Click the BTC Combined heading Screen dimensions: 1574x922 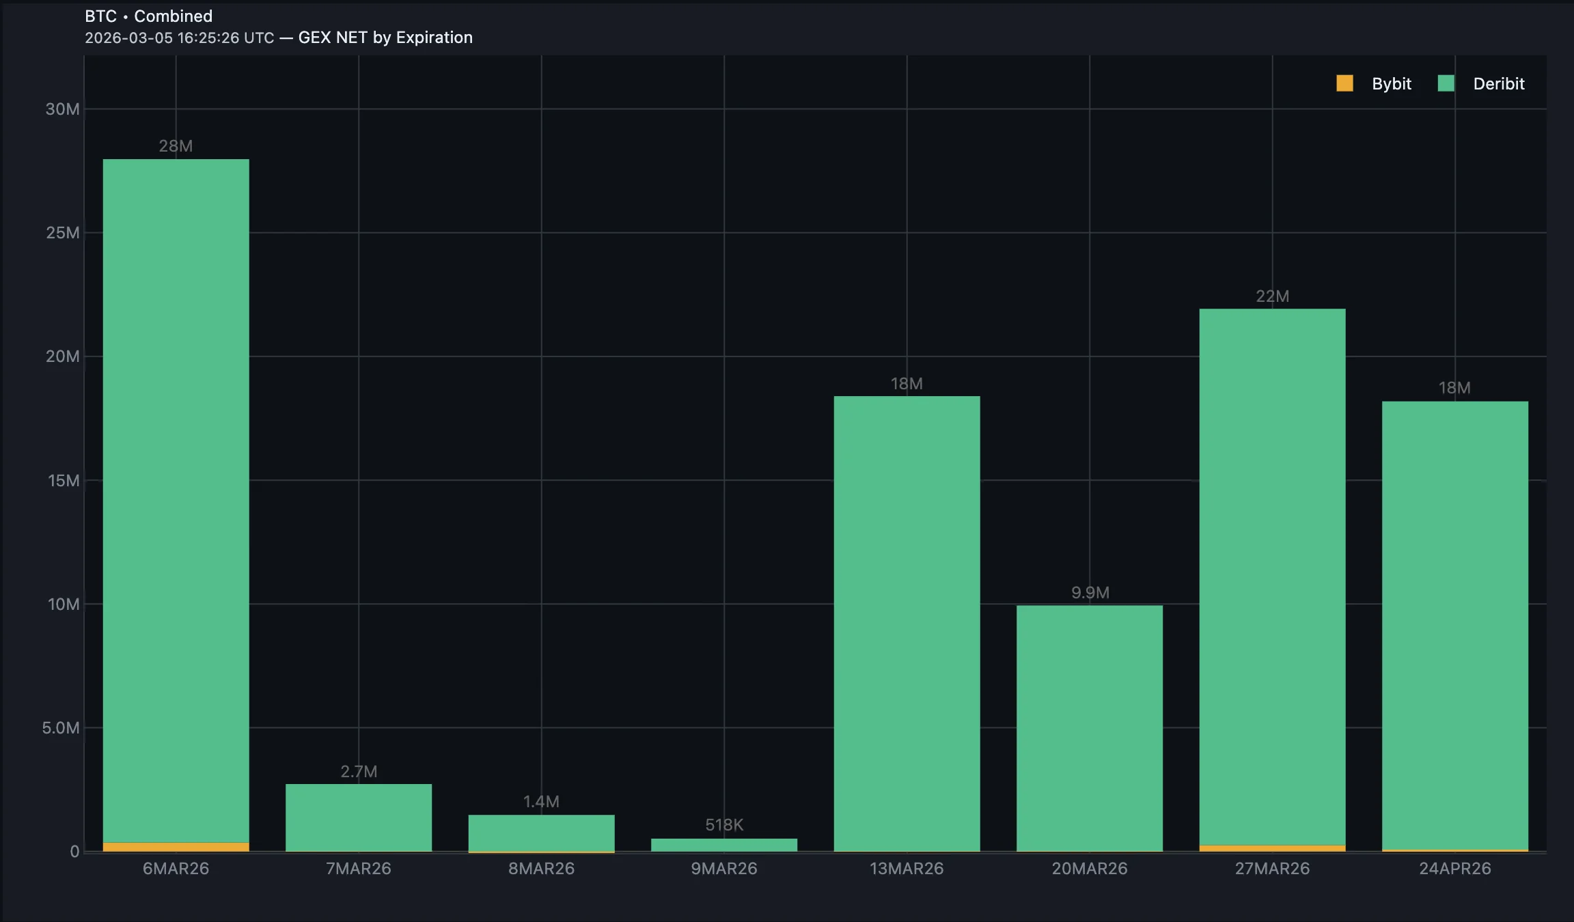(x=148, y=16)
